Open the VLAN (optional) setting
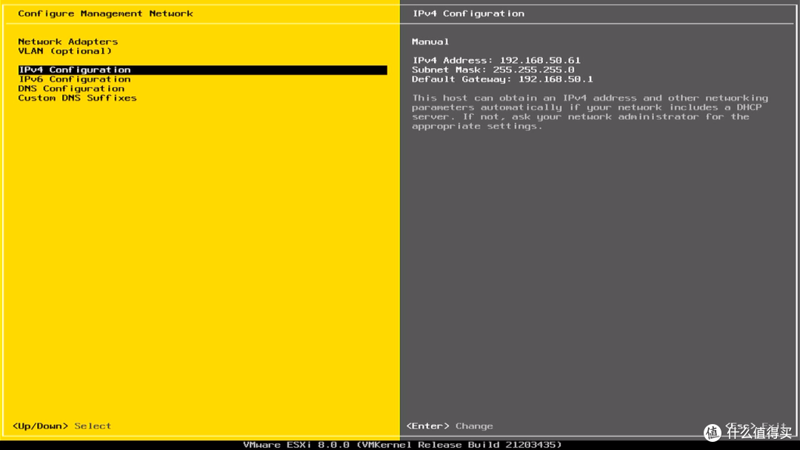This screenshot has height=450, width=800. tap(64, 51)
